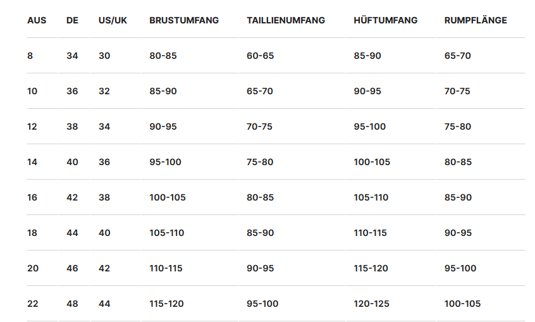Select AUS size 8 cell
The height and width of the screenshot is (322, 535).
tap(30, 56)
